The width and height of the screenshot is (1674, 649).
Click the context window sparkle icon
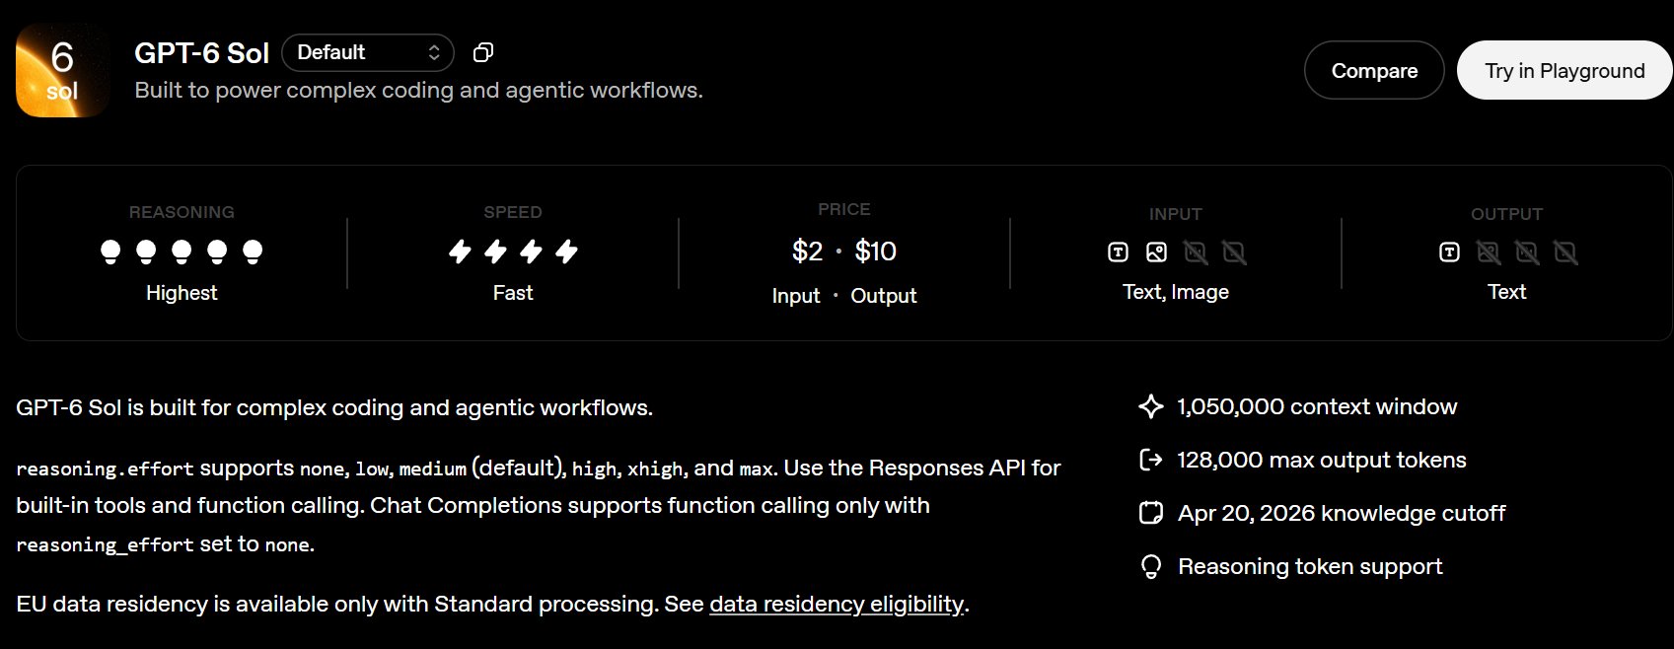coord(1150,406)
